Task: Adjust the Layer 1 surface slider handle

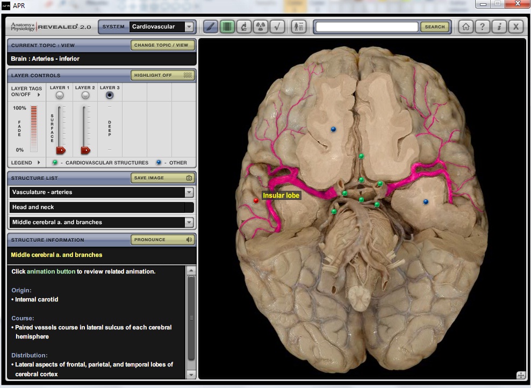Action: pos(61,150)
